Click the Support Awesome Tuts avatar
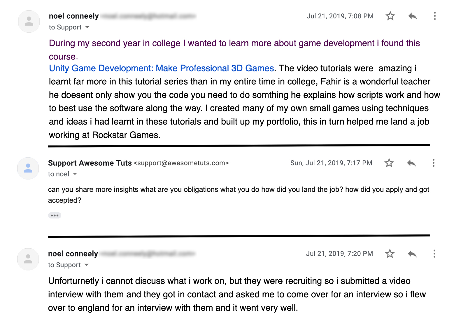 click(28, 168)
